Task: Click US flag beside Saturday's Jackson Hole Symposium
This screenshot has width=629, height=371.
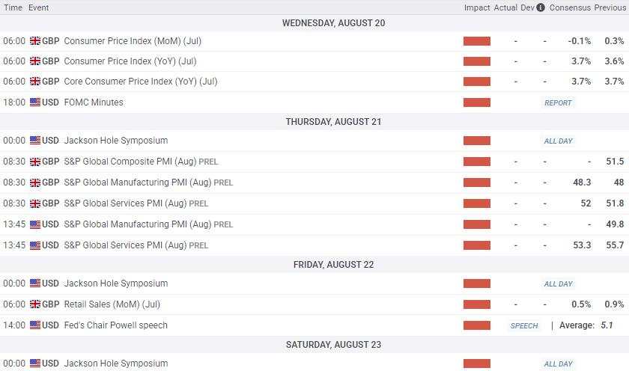Action: [x=35, y=364]
